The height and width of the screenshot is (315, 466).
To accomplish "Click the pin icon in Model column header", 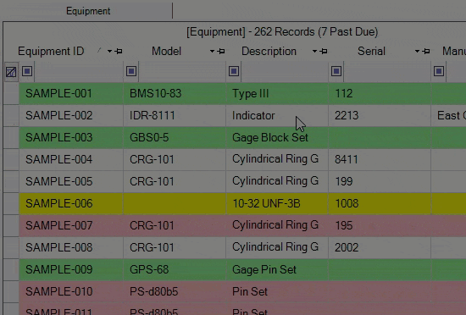I will 221,52.
